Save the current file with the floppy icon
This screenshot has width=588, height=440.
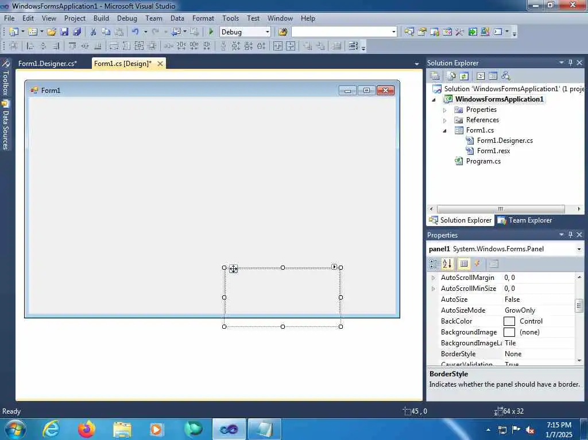tap(64, 32)
